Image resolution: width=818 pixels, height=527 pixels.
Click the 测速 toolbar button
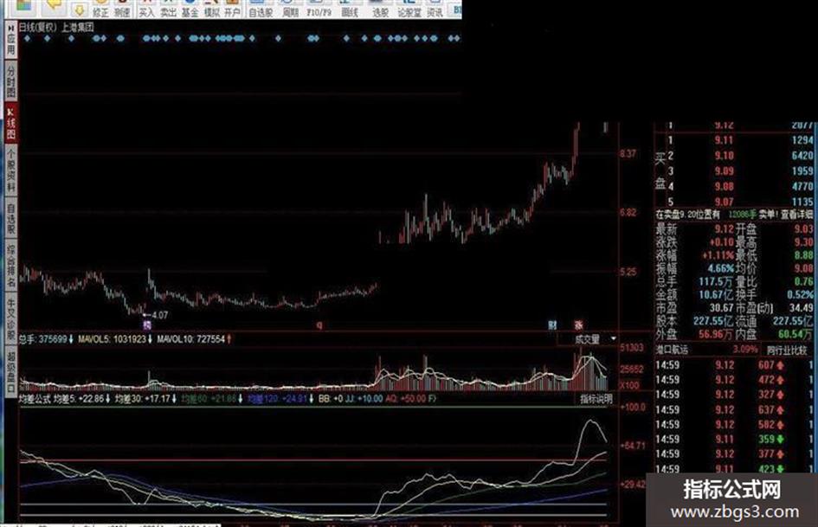[121, 9]
